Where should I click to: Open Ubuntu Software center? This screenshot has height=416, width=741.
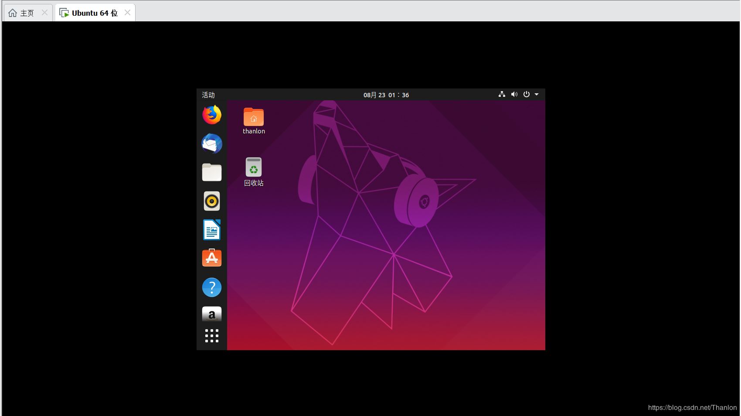[212, 258]
